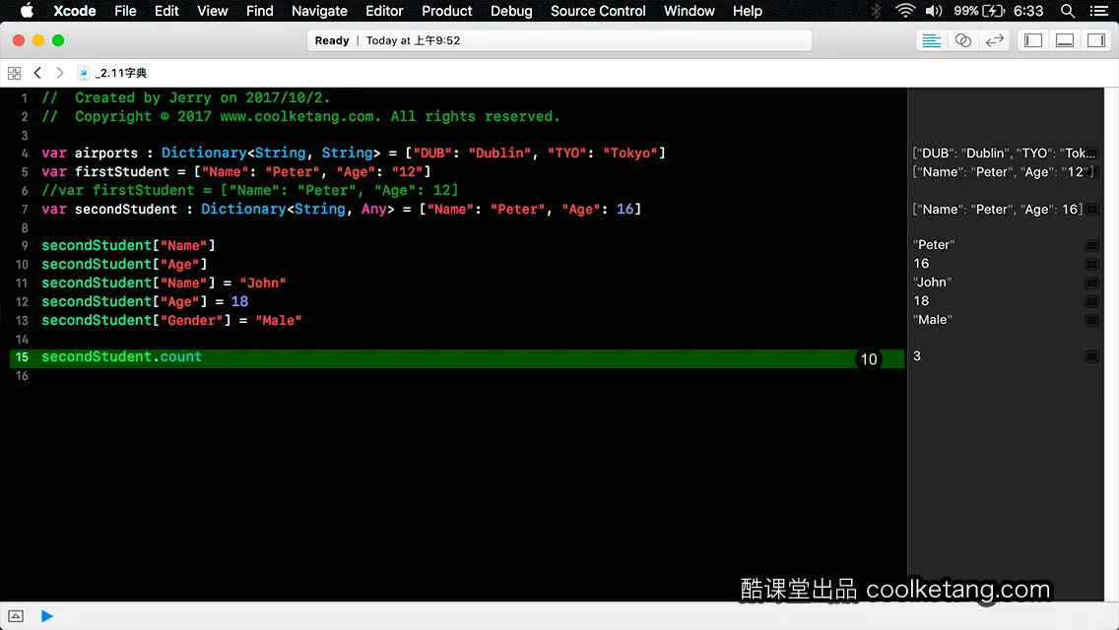Open the Editor menu

click(384, 11)
